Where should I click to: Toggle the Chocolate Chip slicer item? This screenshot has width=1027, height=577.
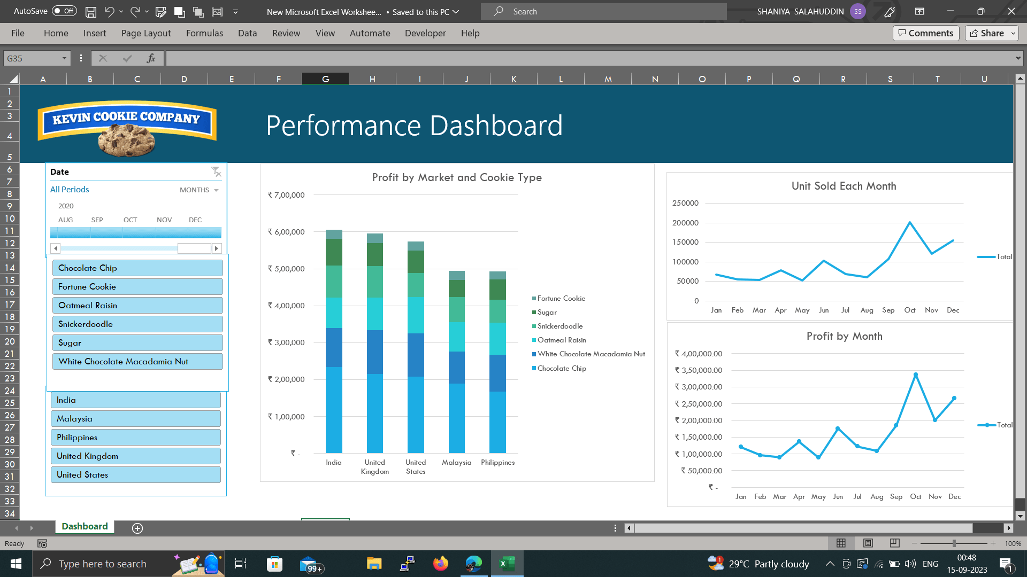tap(137, 268)
